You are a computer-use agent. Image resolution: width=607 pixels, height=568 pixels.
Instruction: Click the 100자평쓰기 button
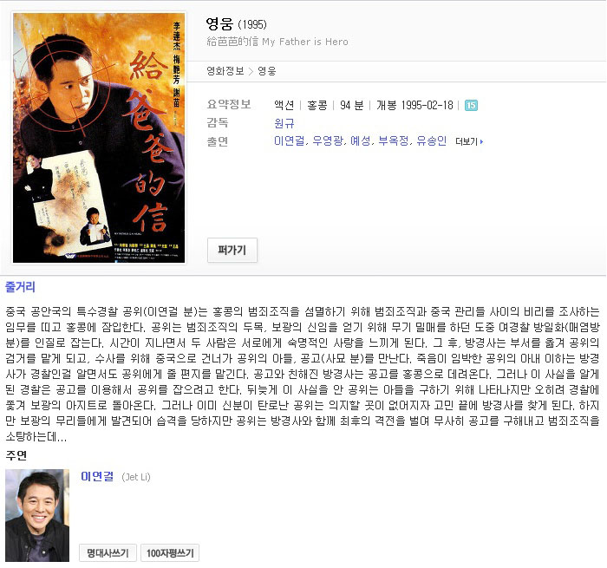pos(170,553)
